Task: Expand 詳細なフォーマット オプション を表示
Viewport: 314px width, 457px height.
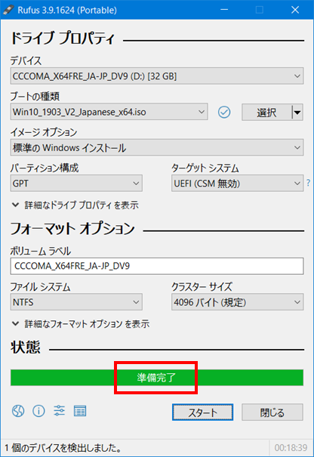Action: point(81,324)
